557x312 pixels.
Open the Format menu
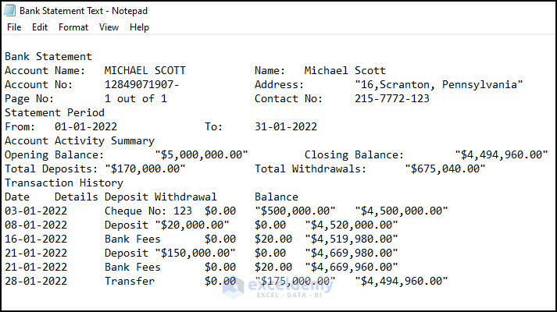(73, 27)
